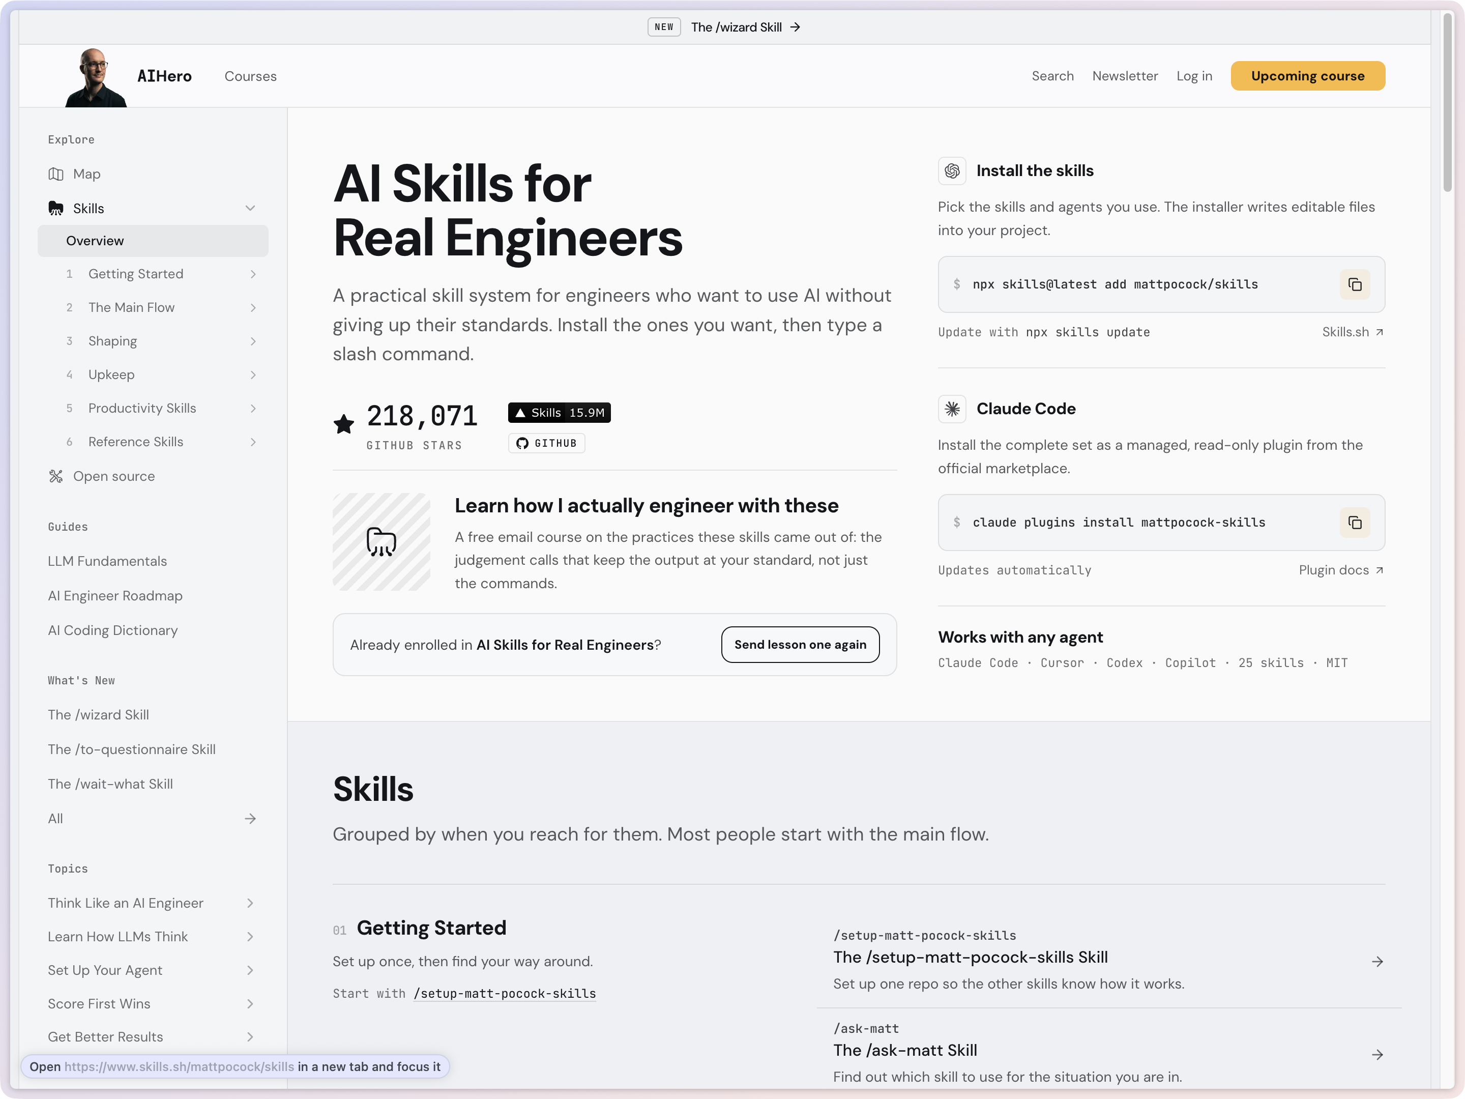Screen dimensions: 1465x1099
Task: Click the NEW badge in the top banner
Action: click(x=664, y=27)
